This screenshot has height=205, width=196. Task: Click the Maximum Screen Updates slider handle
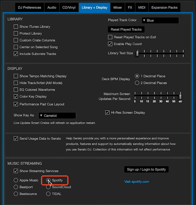pyautogui.click(x=180, y=96)
